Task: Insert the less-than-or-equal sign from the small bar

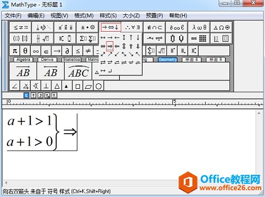Action: click(77, 51)
